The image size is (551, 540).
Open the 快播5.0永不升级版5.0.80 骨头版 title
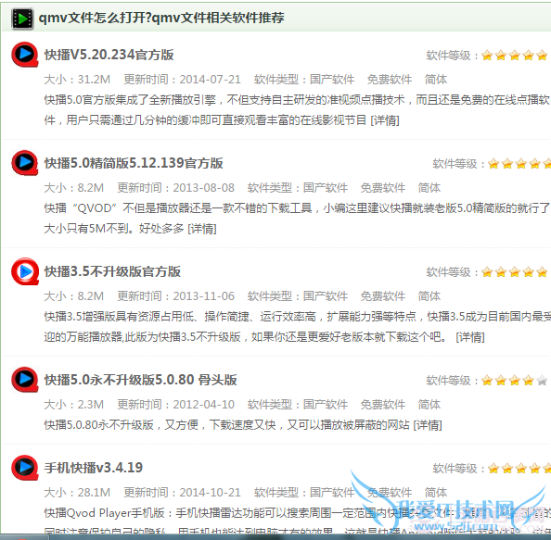141,380
